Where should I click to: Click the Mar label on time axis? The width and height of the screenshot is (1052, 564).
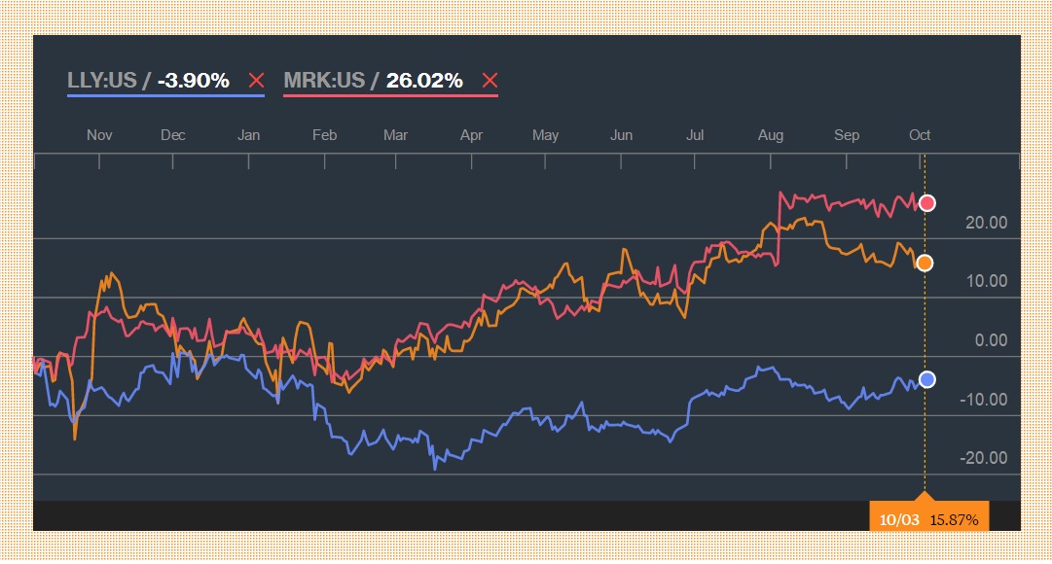point(395,135)
